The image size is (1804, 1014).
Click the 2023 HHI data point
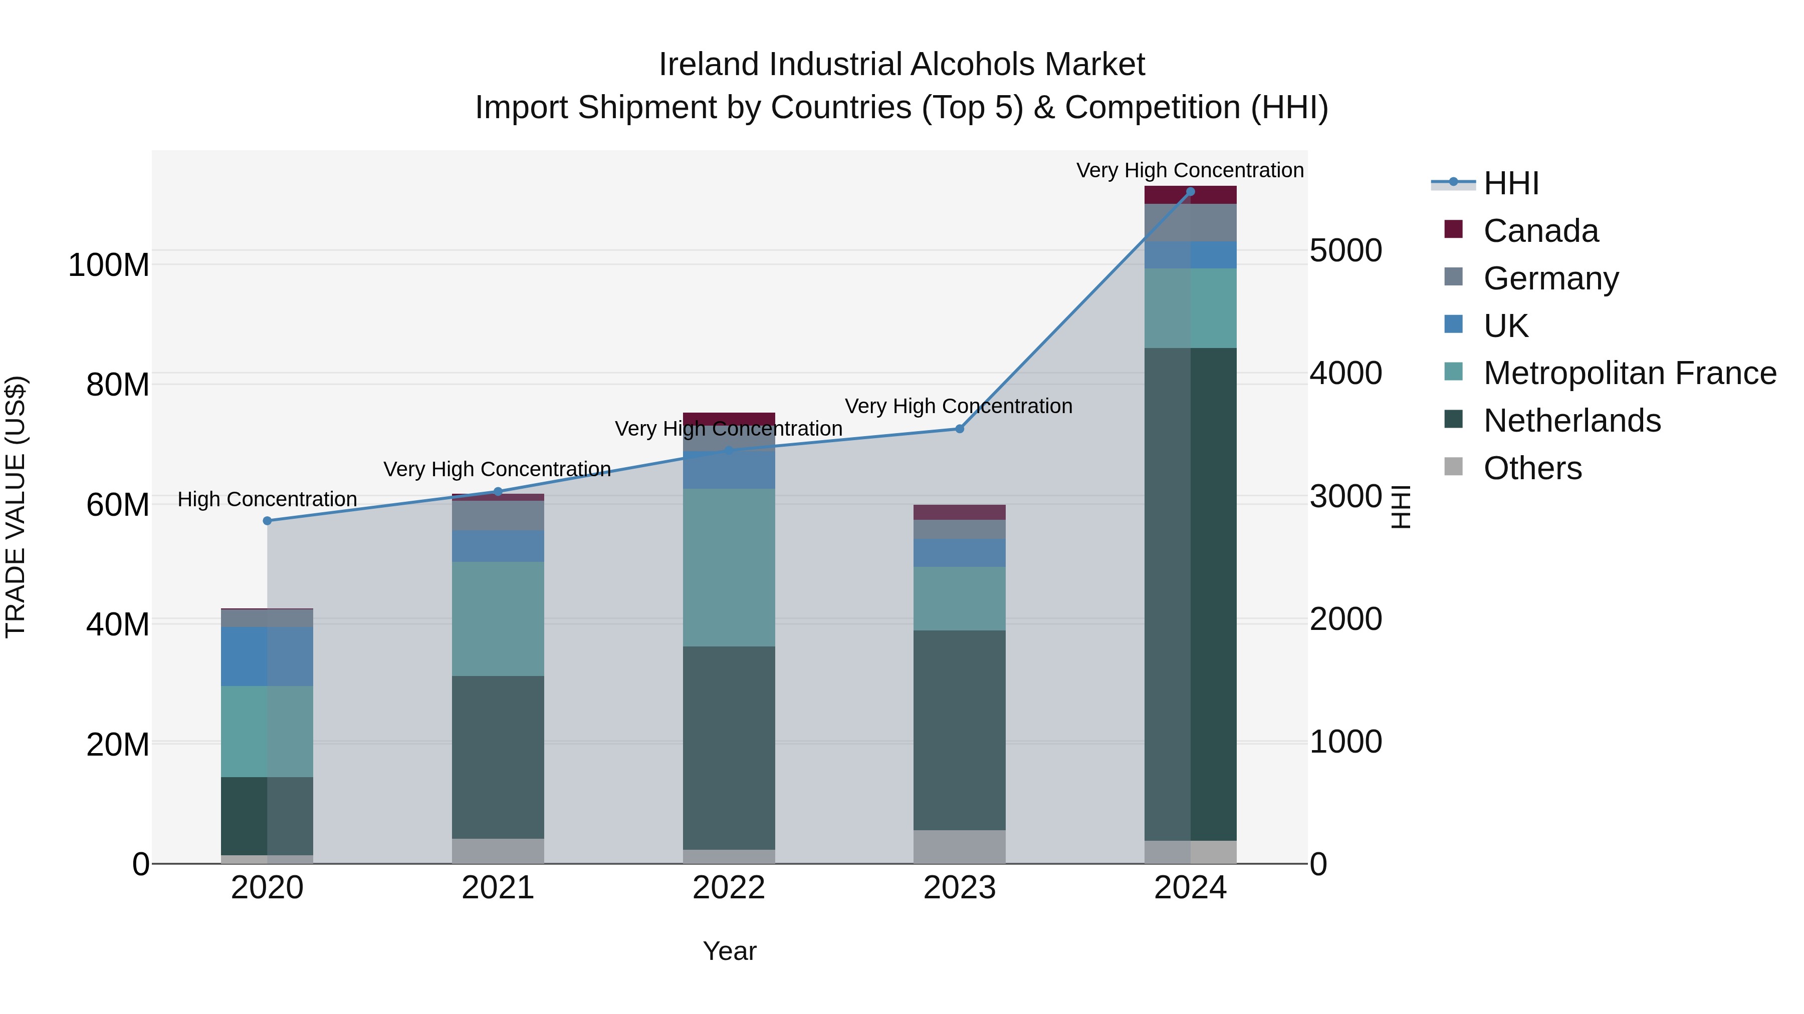960,429
